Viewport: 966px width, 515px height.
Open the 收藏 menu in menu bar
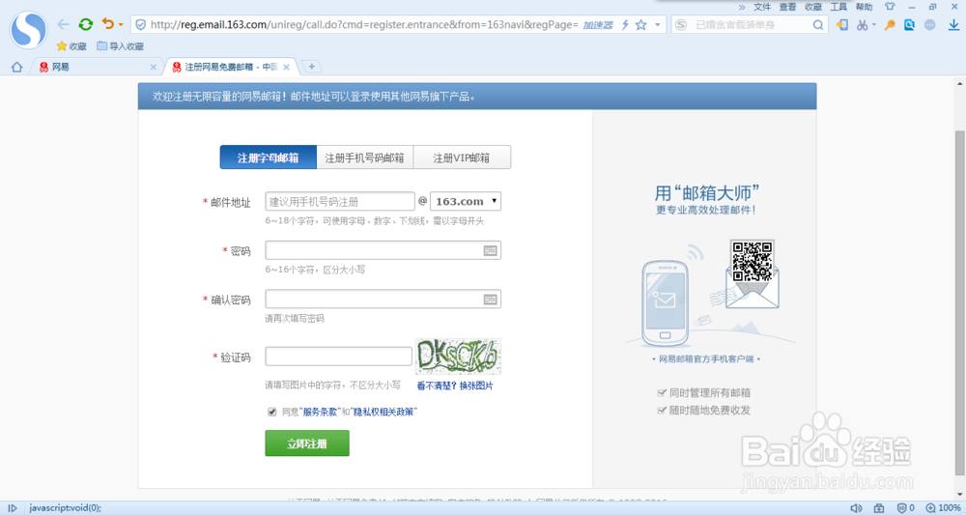coord(813,7)
